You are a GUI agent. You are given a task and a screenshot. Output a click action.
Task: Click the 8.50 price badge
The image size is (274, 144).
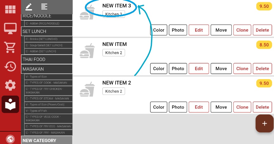click(264, 45)
